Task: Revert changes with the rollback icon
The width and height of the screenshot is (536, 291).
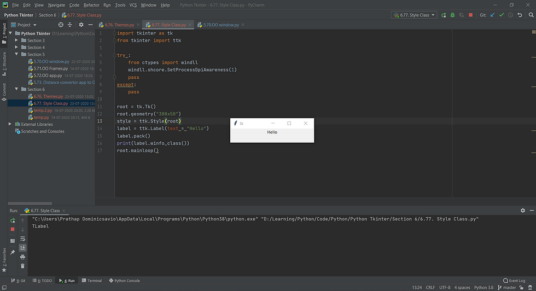Action: 520,15
